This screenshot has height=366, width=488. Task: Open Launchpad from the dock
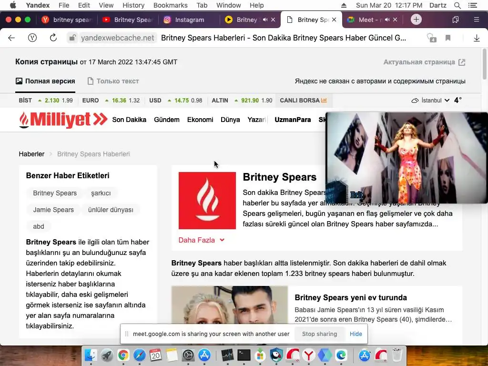pyautogui.click(x=107, y=355)
